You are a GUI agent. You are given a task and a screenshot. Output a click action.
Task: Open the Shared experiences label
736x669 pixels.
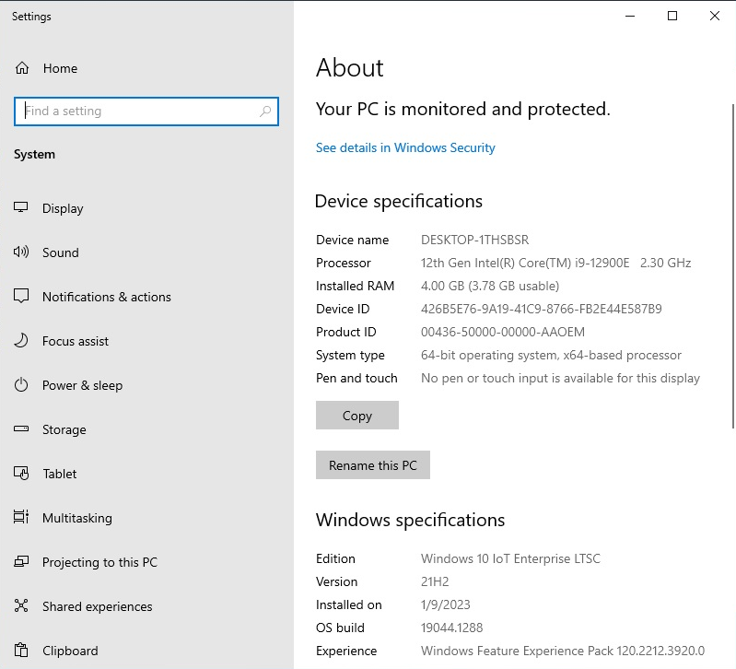click(x=97, y=606)
